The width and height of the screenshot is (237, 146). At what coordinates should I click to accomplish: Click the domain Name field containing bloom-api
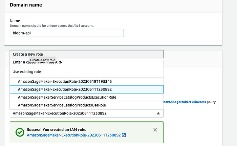(x=67, y=33)
